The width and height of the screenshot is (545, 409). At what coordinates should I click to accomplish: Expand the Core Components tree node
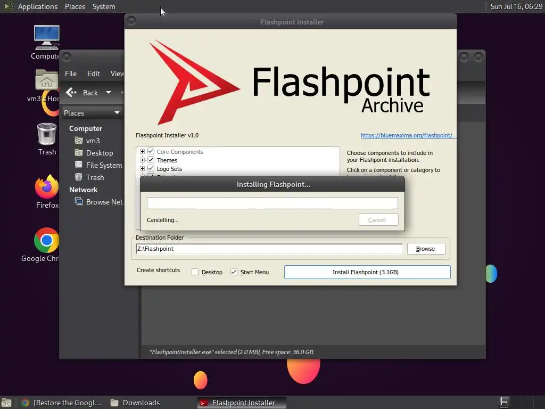tap(142, 152)
